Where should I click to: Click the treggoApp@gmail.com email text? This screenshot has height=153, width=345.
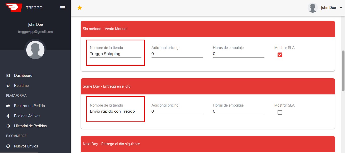pyautogui.click(x=35, y=32)
